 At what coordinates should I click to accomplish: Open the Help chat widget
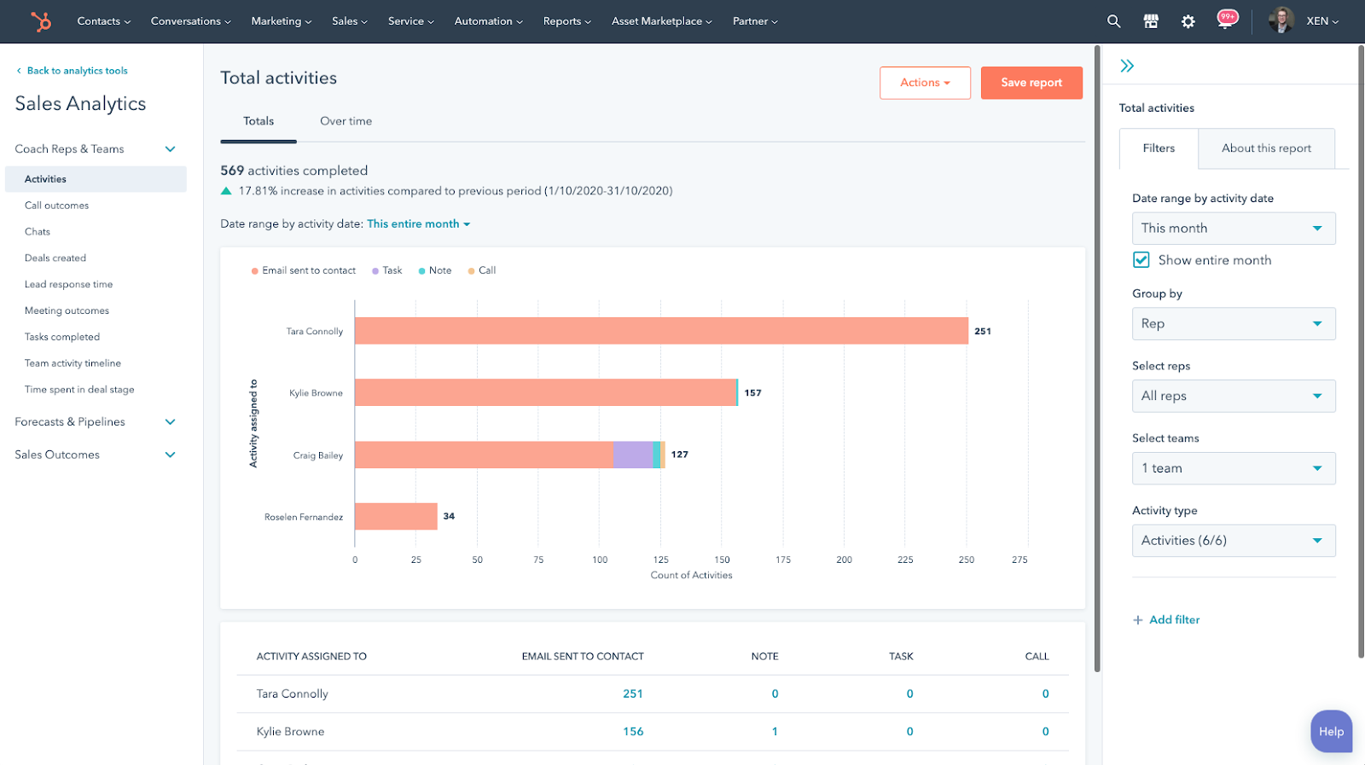tap(1330, 731)
